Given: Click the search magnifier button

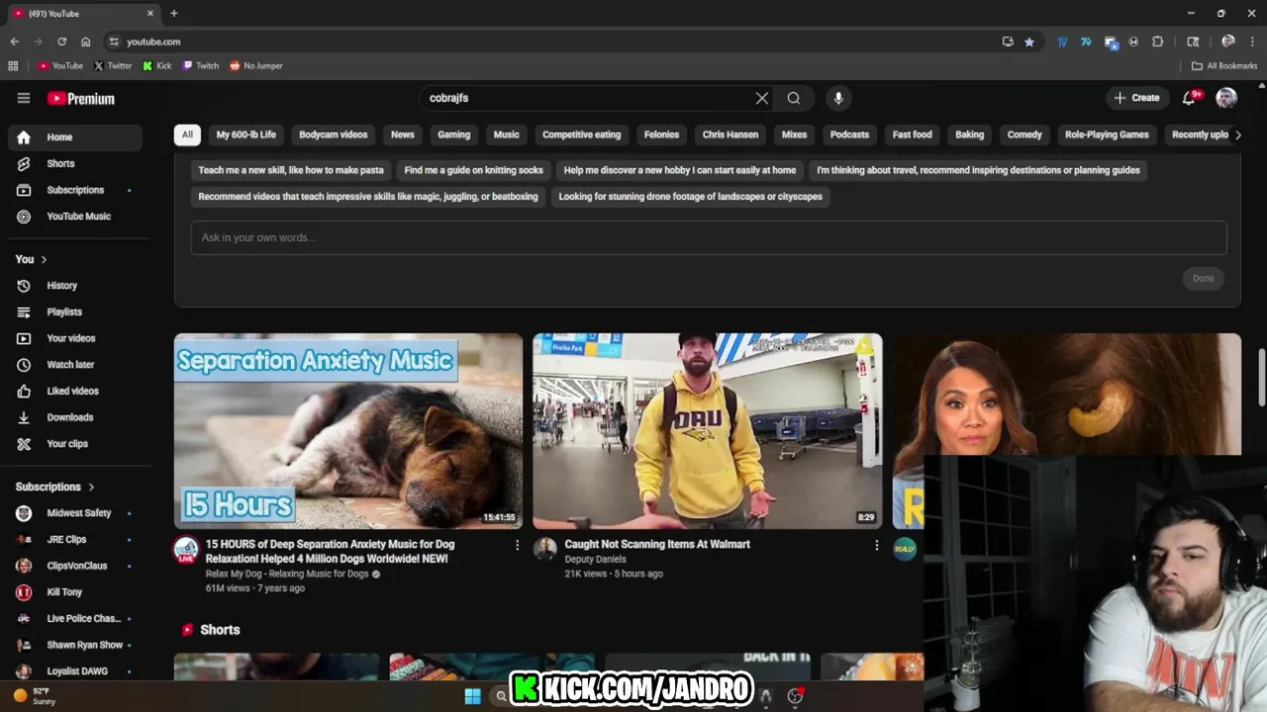Looking at the screenshot, I should [x=794, y=98].
